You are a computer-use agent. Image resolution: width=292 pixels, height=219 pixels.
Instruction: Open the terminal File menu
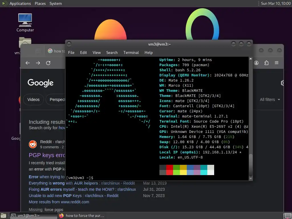tap(71, 52)
